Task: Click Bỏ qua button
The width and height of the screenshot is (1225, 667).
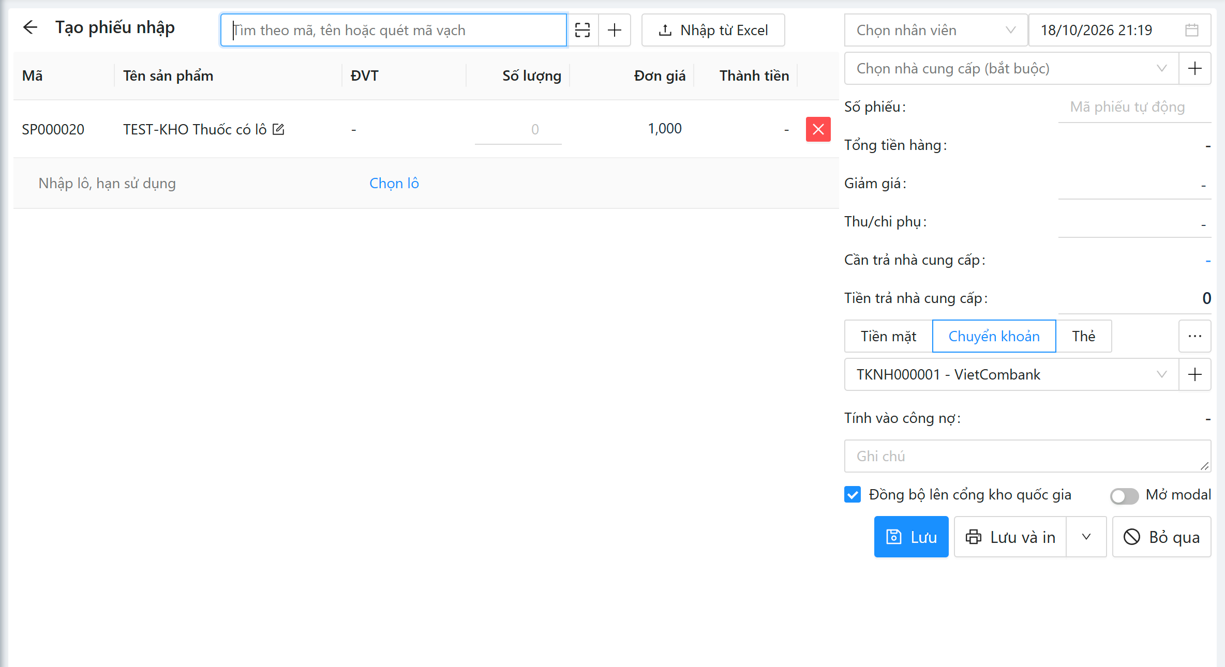Action: point(1161,537)
